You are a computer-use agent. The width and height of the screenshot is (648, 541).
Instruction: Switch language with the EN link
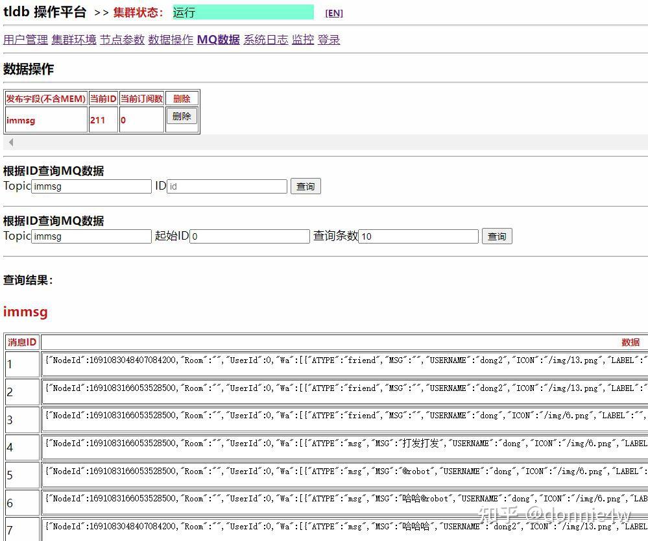[333, 13]
